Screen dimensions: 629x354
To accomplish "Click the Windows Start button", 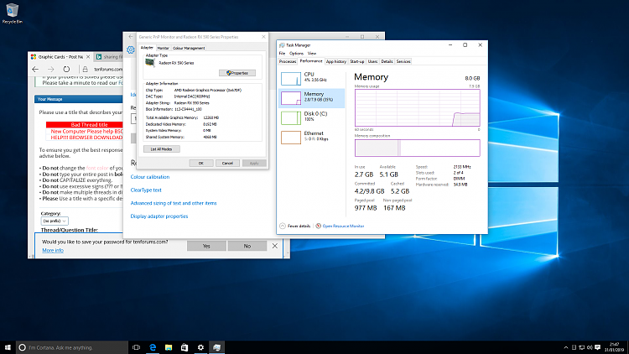I will tap(8, 347).
